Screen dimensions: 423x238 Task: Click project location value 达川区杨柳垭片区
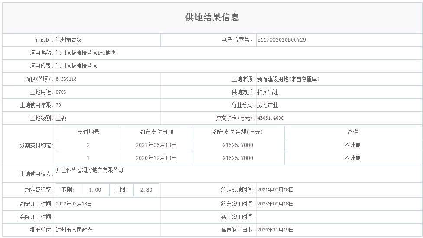(x=77, y=66)
